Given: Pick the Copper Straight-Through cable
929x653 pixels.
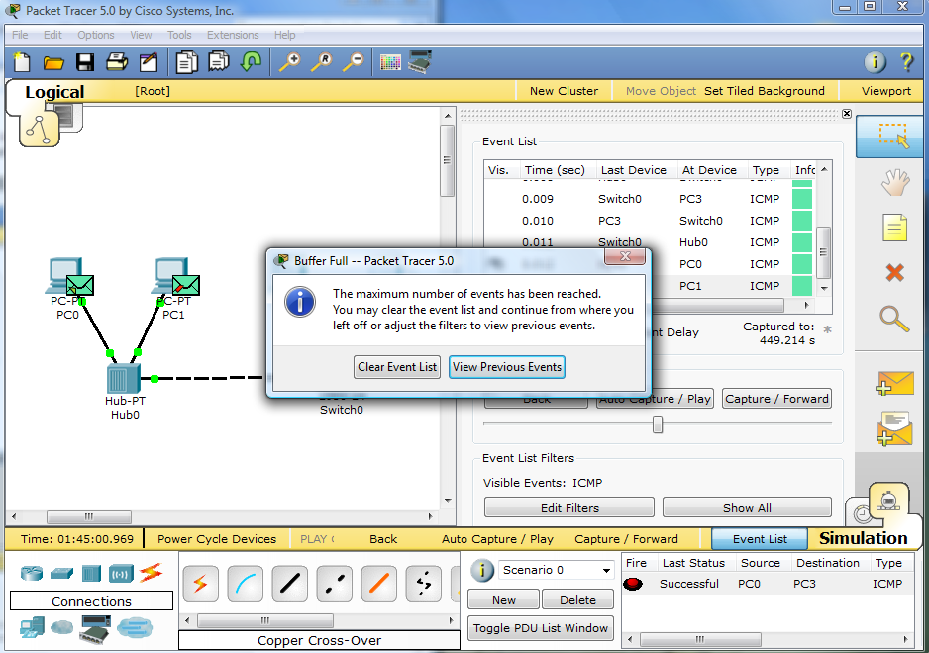Looking at the screenshot, I should coord(290,584).
